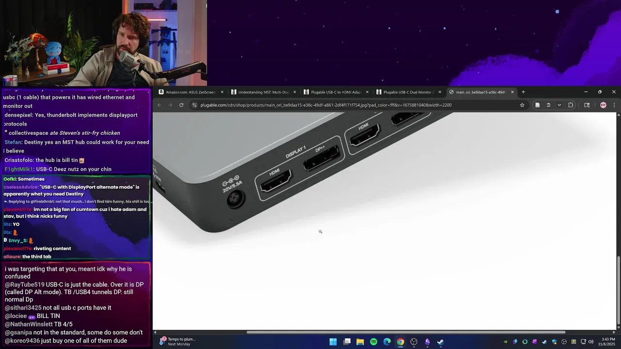Activate the main_ori_be9daa15 image tab

coord(480,92)
